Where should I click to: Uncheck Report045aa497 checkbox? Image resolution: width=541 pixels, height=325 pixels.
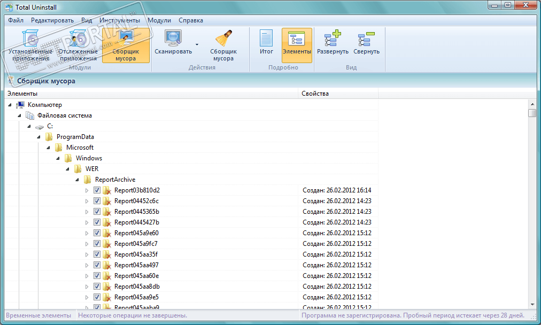pos(97,265)
